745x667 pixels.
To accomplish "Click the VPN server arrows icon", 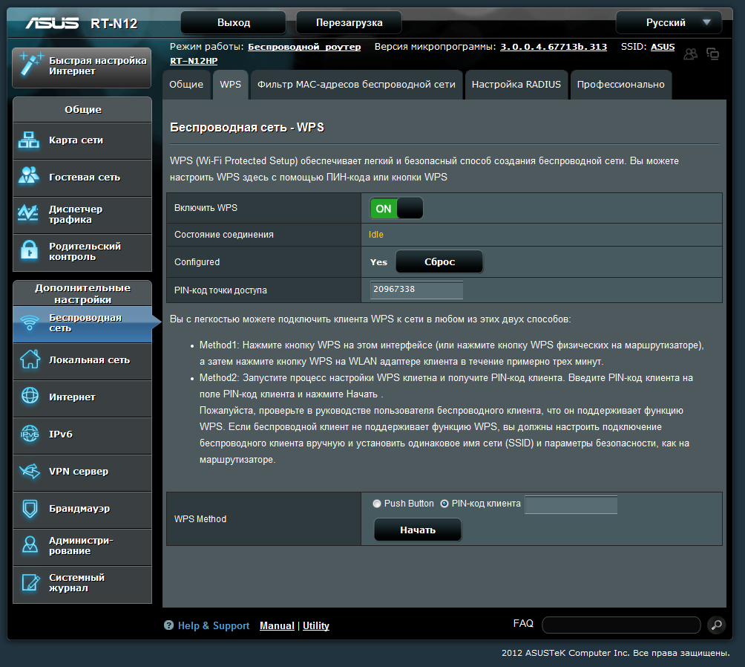I will (30, 471).
